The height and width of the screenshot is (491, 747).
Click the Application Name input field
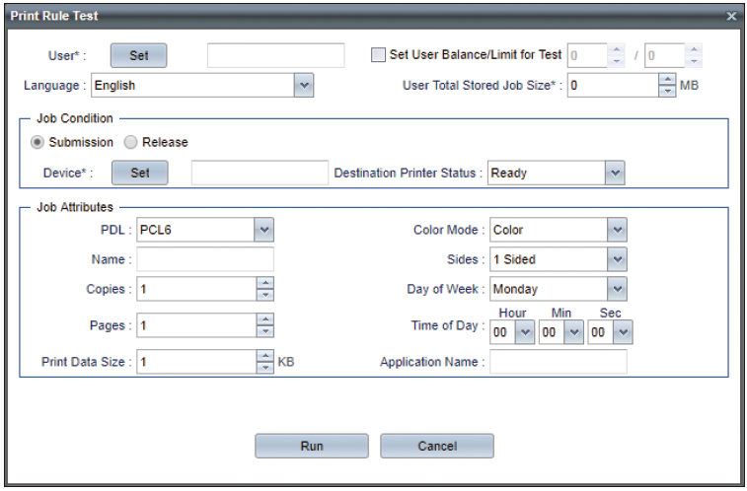559,362
